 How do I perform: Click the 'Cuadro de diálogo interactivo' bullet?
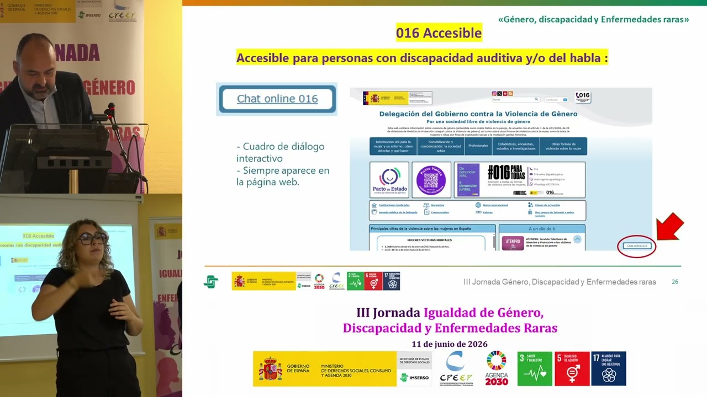[281, 152]
